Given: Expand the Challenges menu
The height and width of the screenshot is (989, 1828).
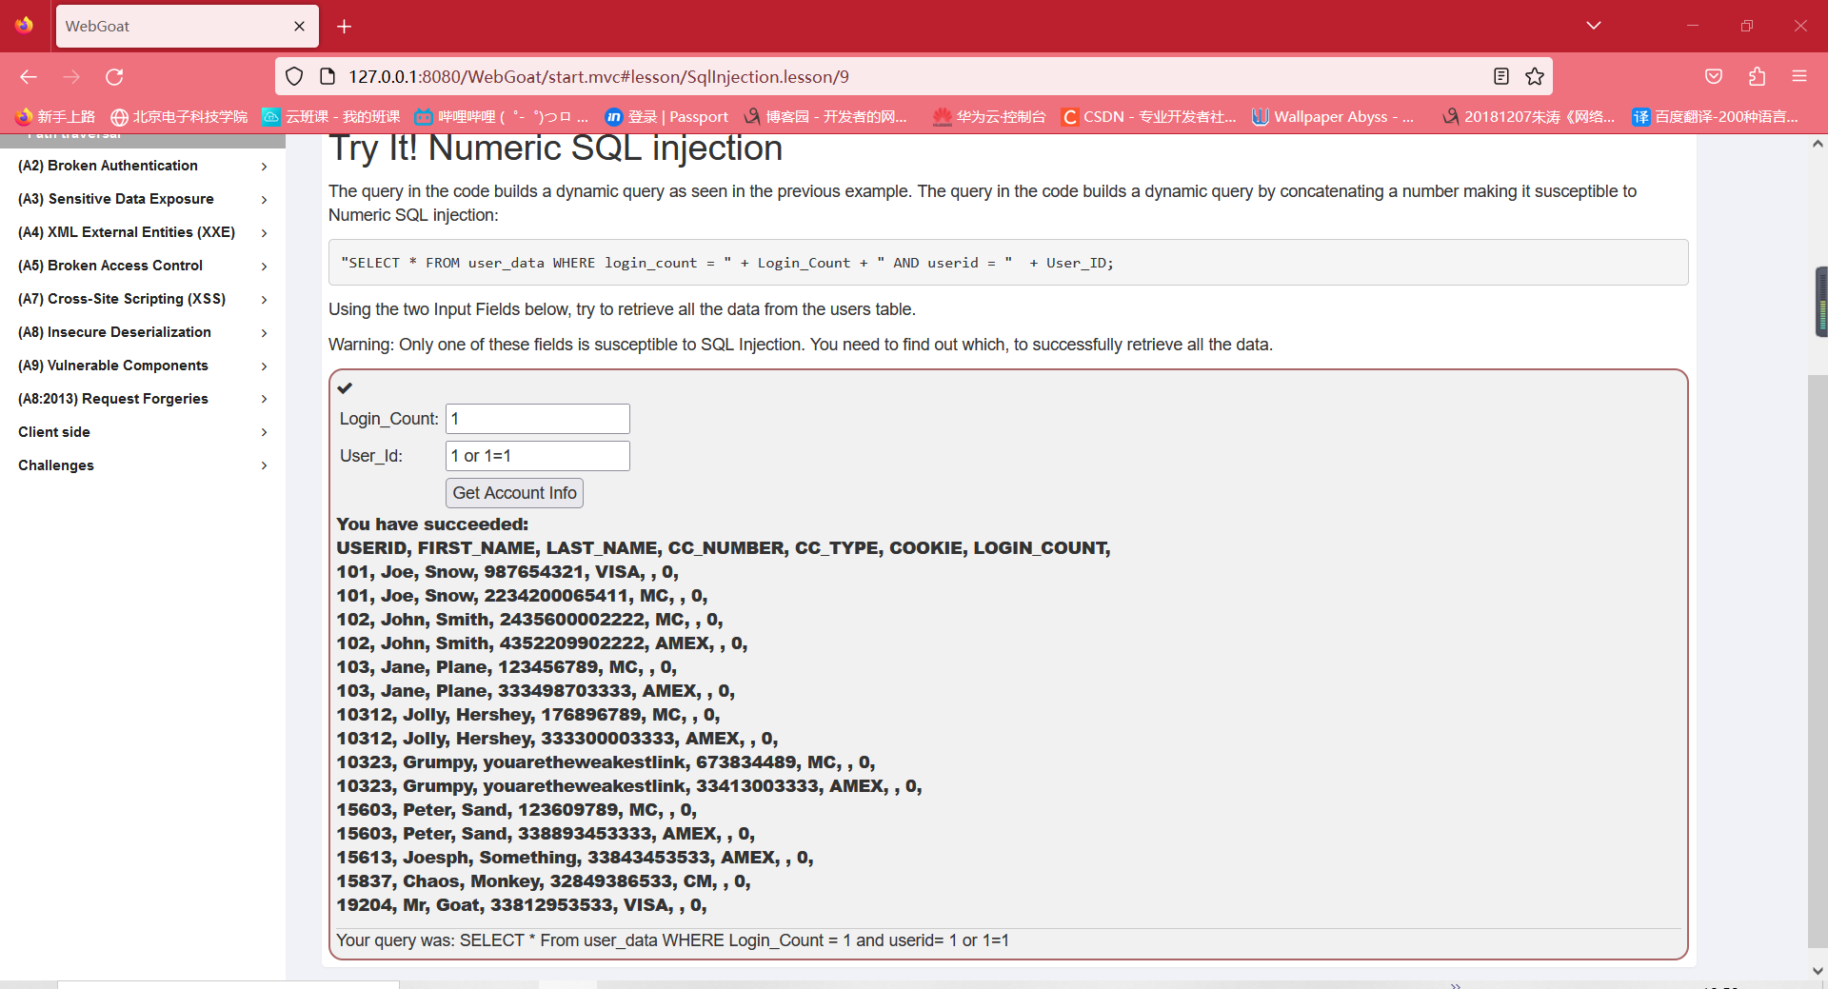Looking at the screenshot, I should click(143, 465).
